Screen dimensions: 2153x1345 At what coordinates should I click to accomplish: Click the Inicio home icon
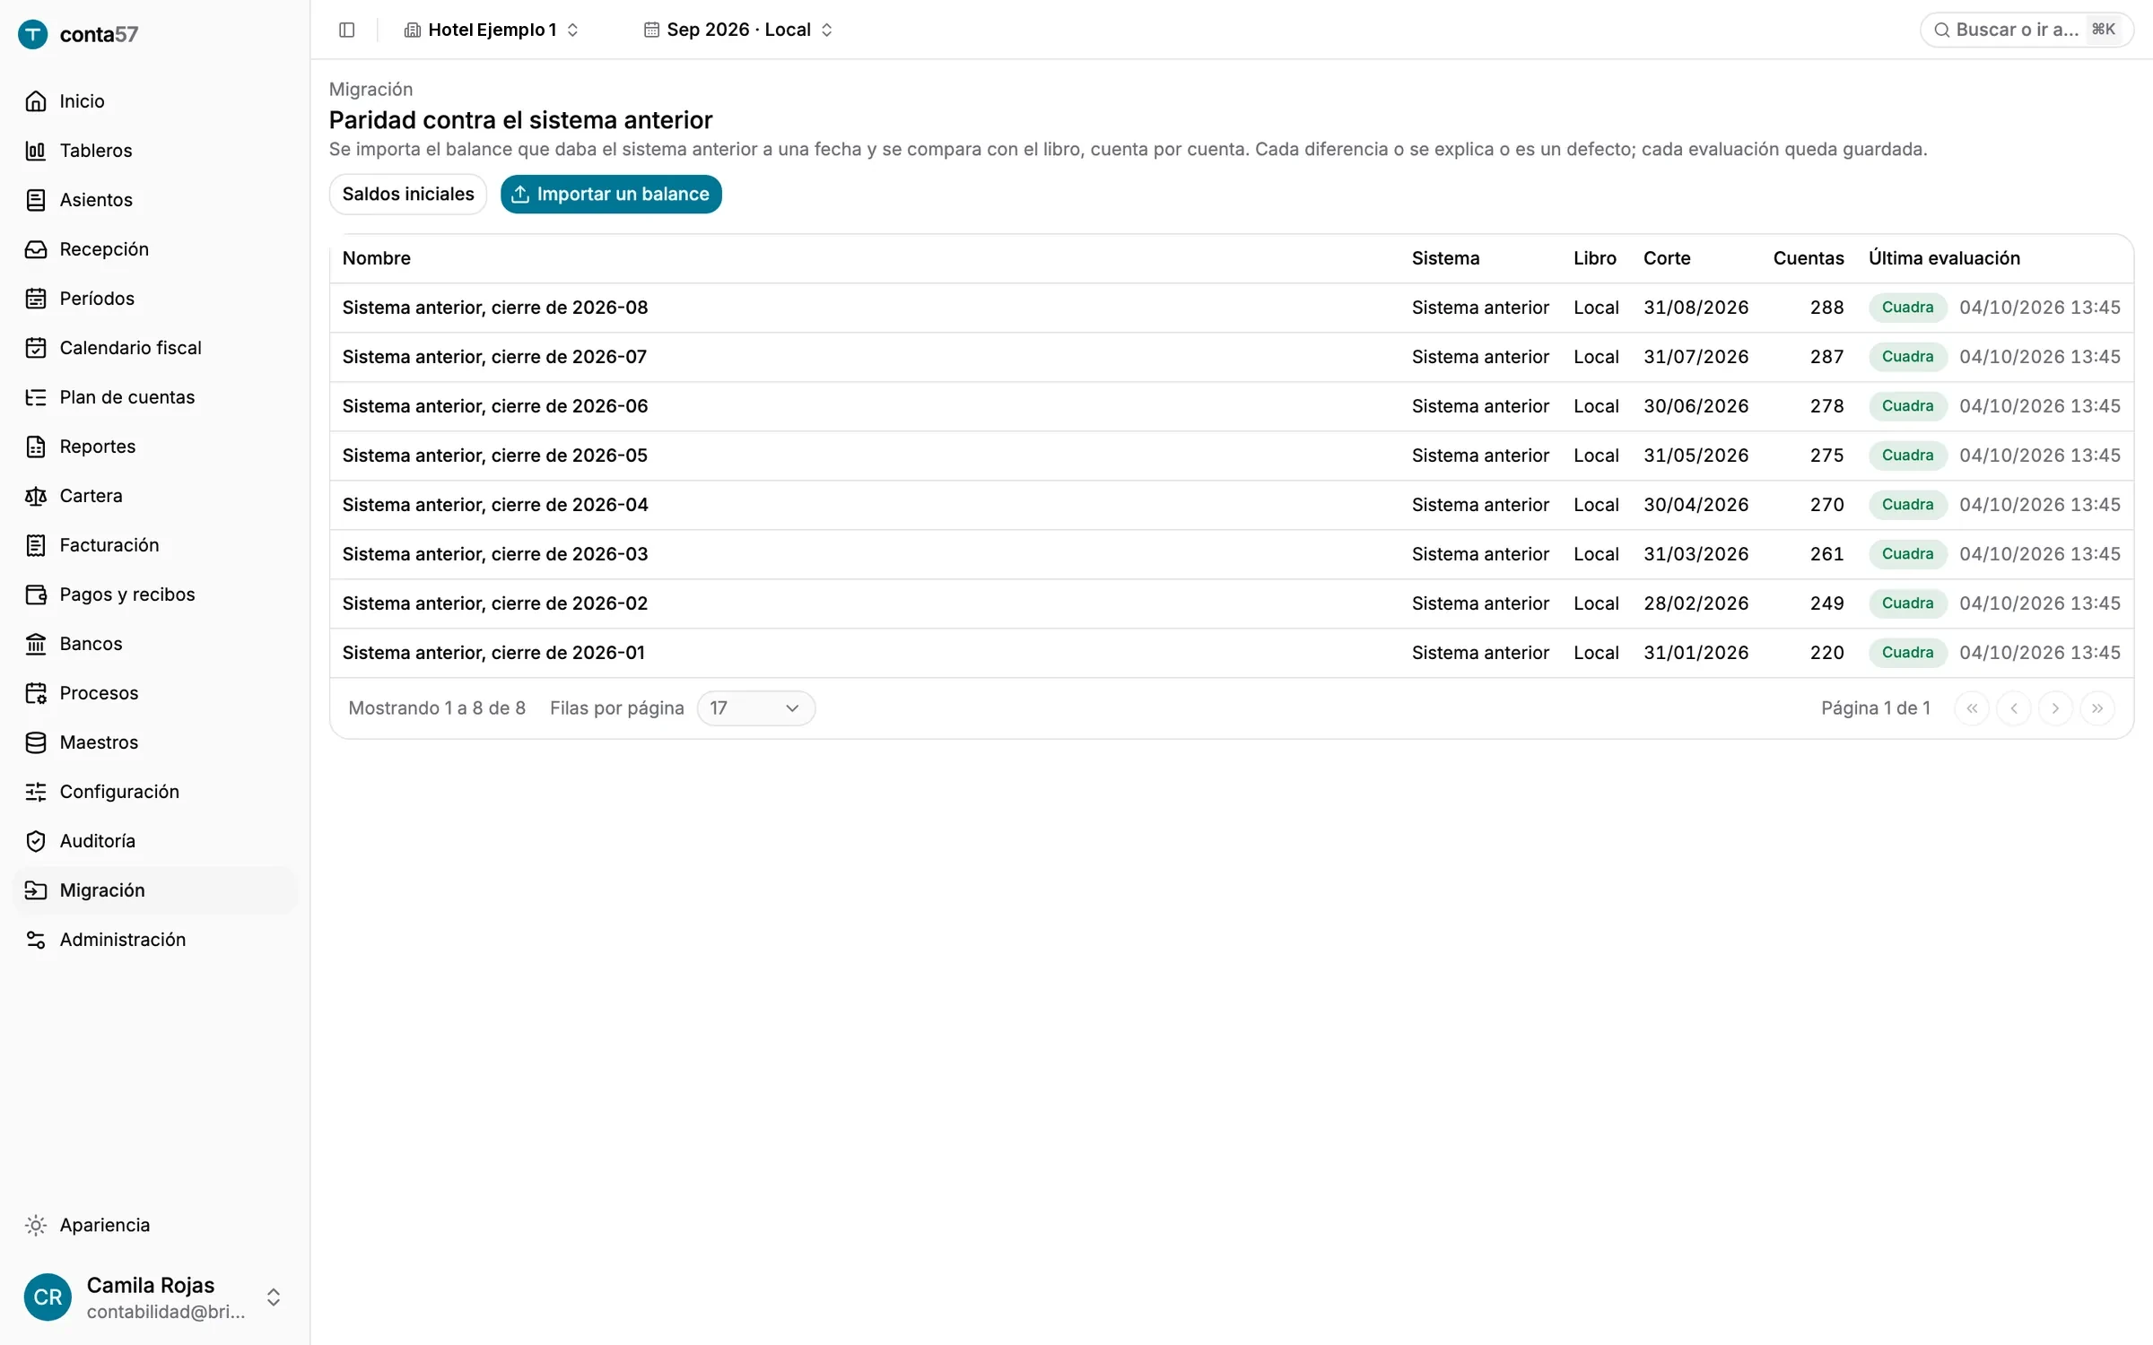[36, 101]
